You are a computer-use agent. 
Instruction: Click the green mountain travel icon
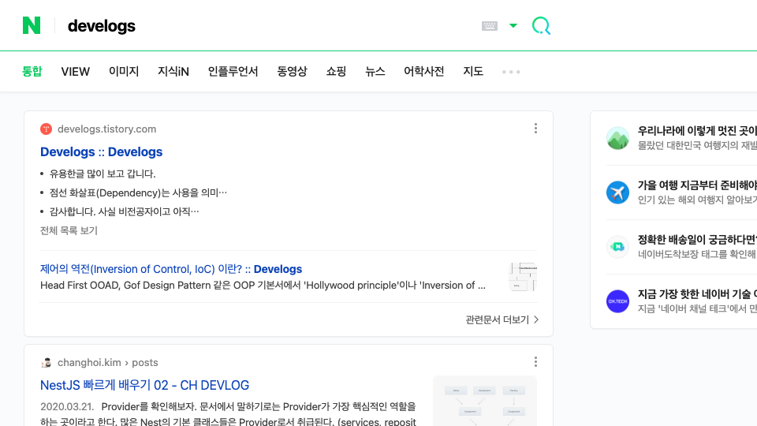(x=617, y=138)
